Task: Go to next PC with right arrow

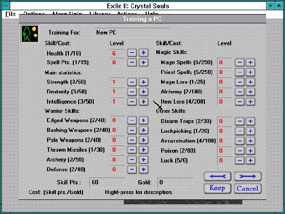Action: tap(248, 176)
